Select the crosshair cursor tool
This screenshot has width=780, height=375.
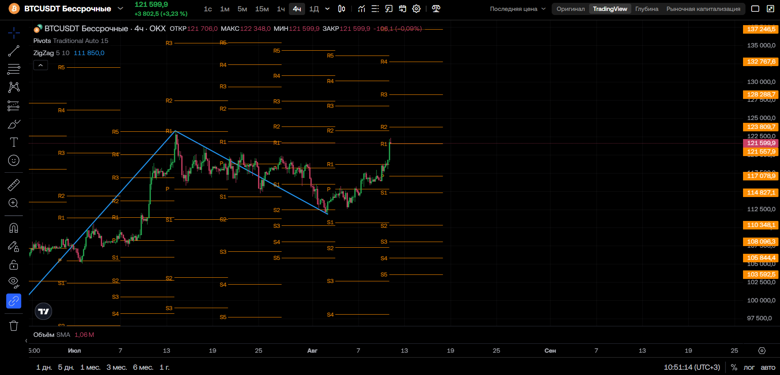tap(14, 33)
